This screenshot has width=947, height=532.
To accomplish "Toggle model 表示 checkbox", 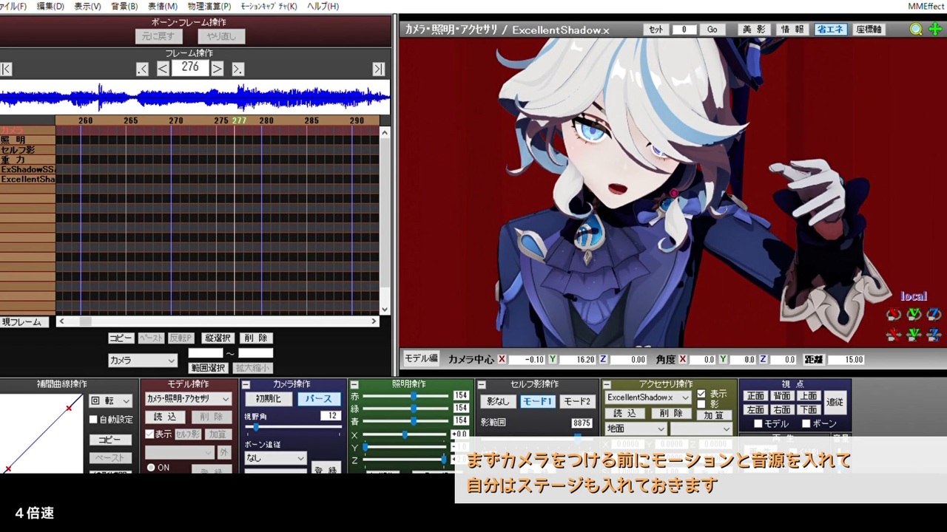I will (x=149, y=434).
